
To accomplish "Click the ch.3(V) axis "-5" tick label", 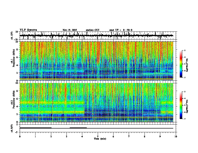I will pos(17,132).
